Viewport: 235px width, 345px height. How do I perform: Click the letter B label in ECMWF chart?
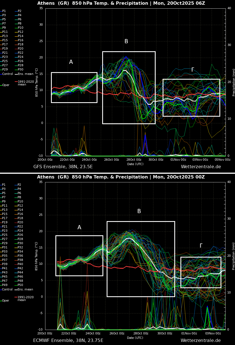click(x=139, y=211)
